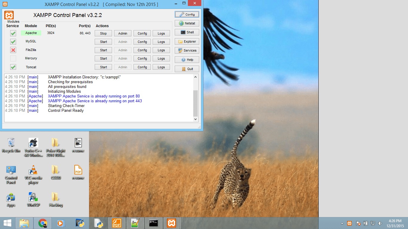Select the Poker Night 2014 folder icon
Image resolution: width=408 pixels, height=229 pixels.
click(56, 147)
